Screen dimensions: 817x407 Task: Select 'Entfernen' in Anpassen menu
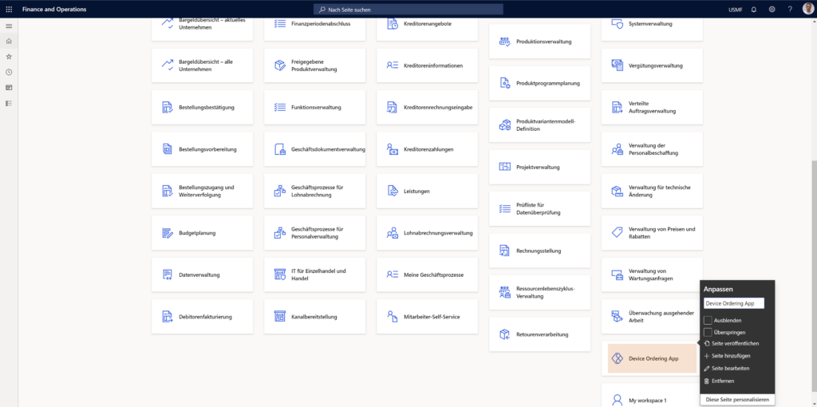(x=719, y=381)
